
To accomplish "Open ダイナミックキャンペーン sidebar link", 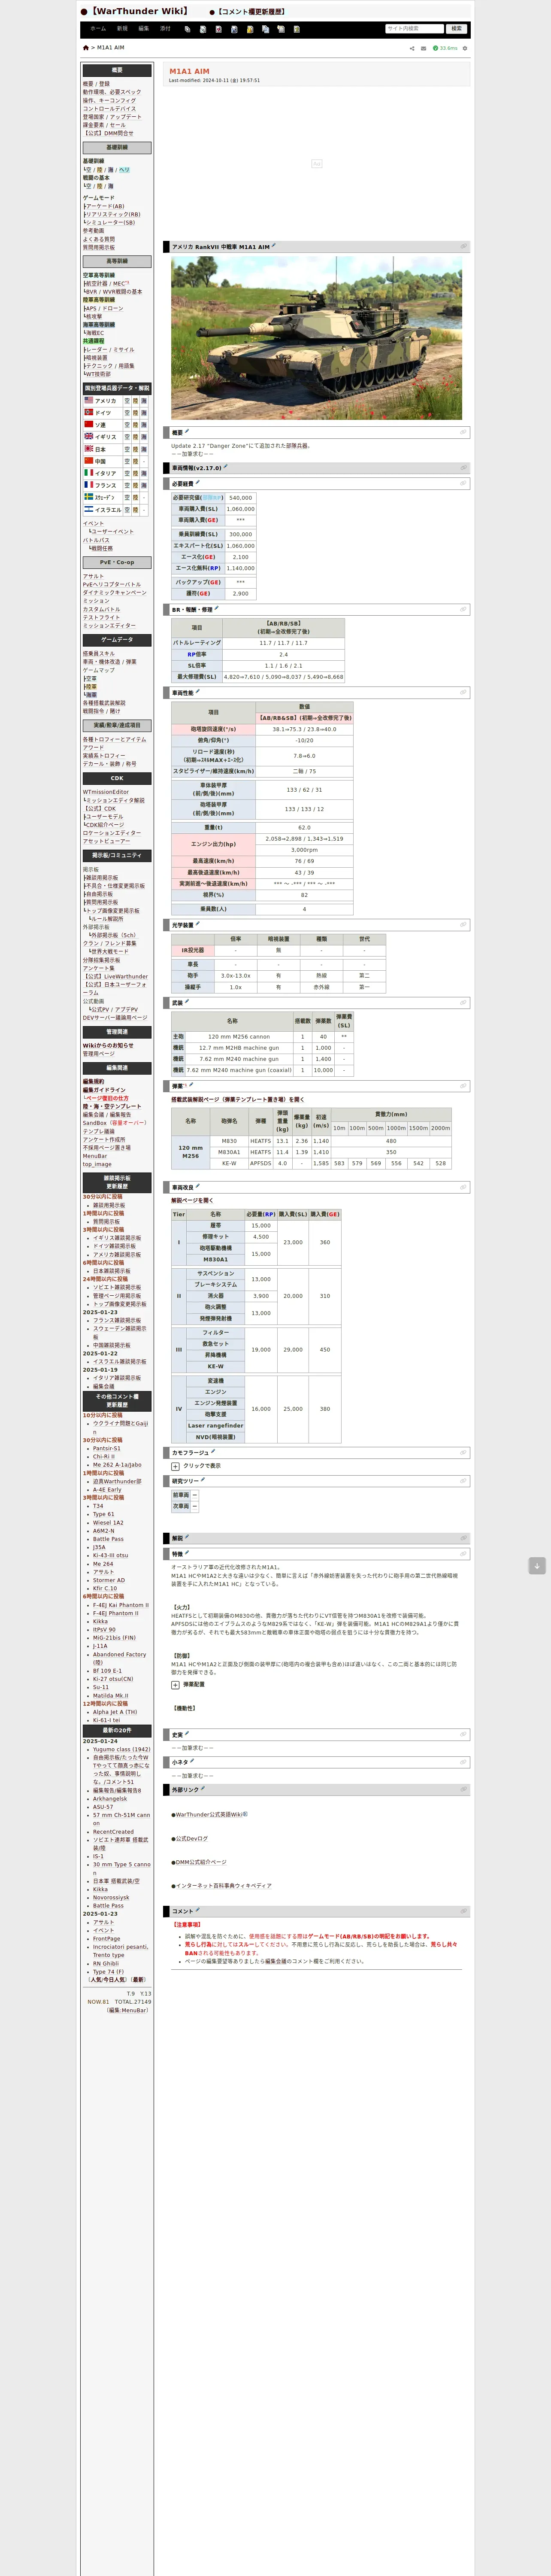I will point(114,593).
